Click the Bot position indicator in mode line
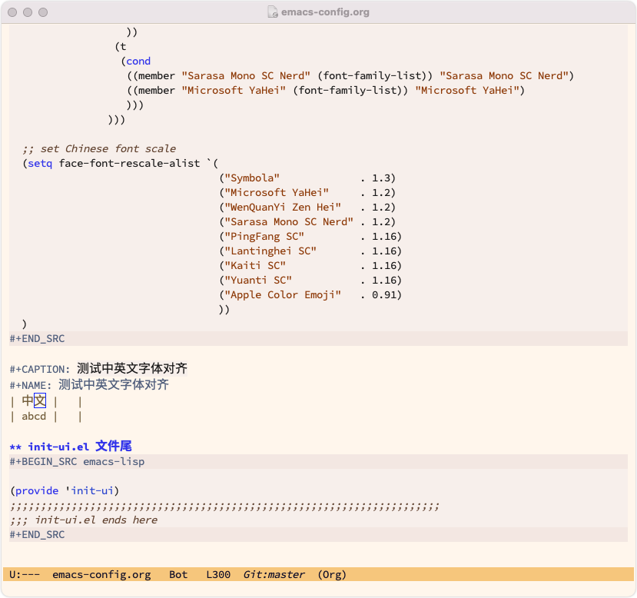Screen dimensions: 637x598 point(178,574)
